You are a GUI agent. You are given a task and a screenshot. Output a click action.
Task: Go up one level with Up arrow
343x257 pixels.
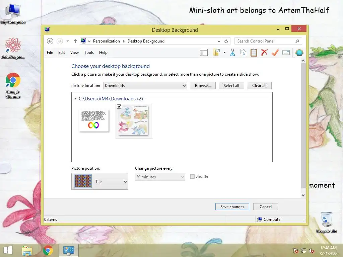coord(75,41)
